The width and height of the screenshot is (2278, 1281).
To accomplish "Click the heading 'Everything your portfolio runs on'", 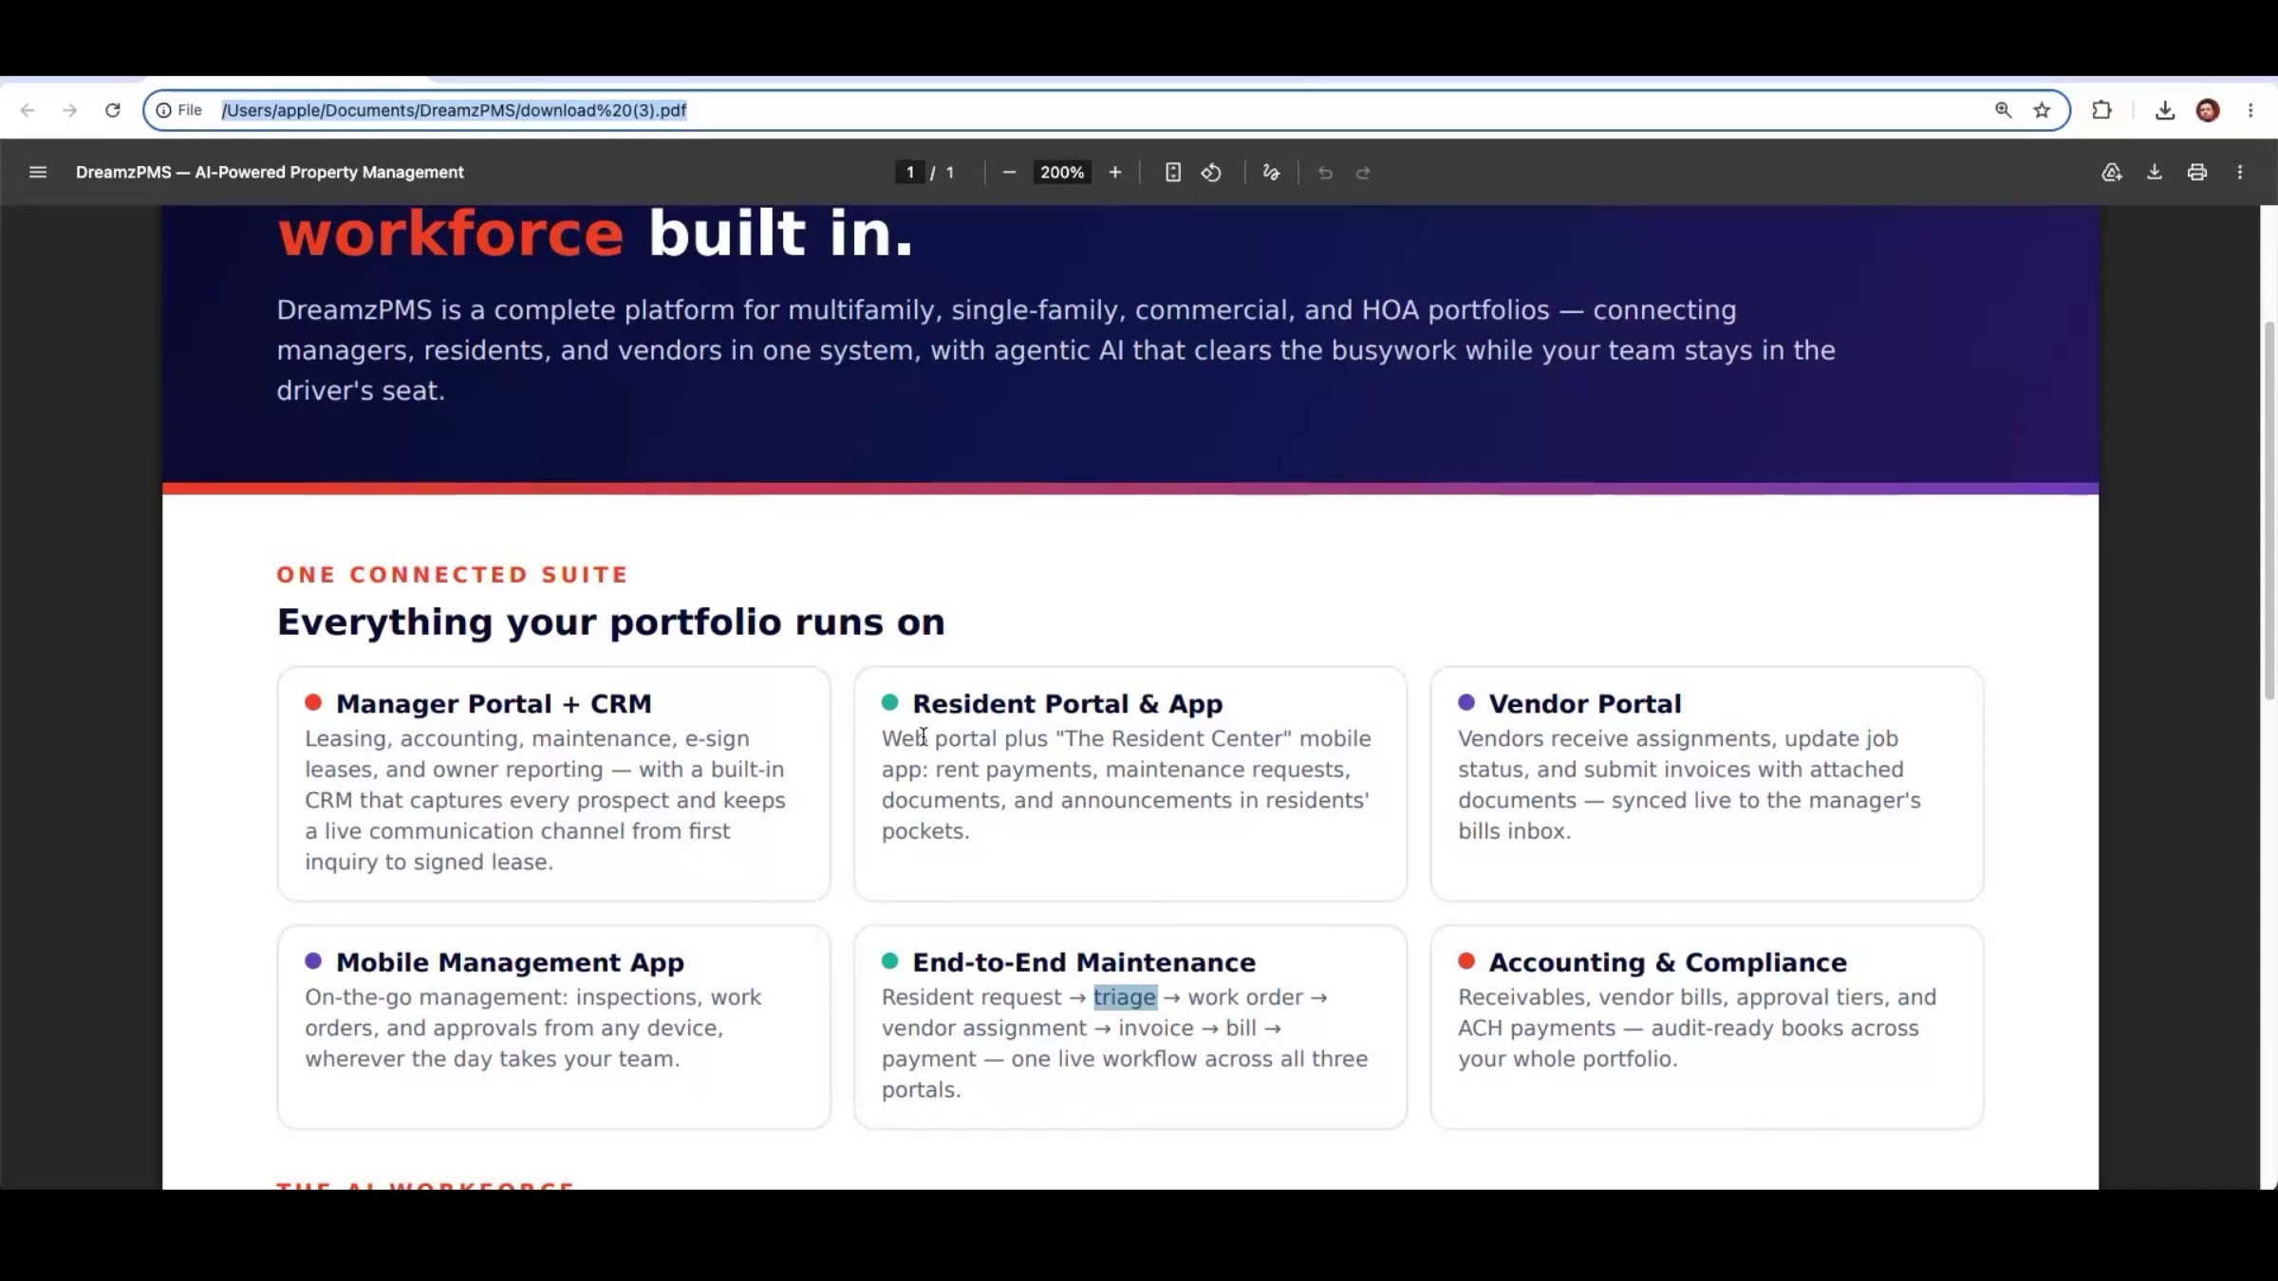I will pos(610,622).
